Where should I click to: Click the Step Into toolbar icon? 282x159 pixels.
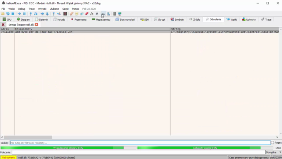(30, 14)
